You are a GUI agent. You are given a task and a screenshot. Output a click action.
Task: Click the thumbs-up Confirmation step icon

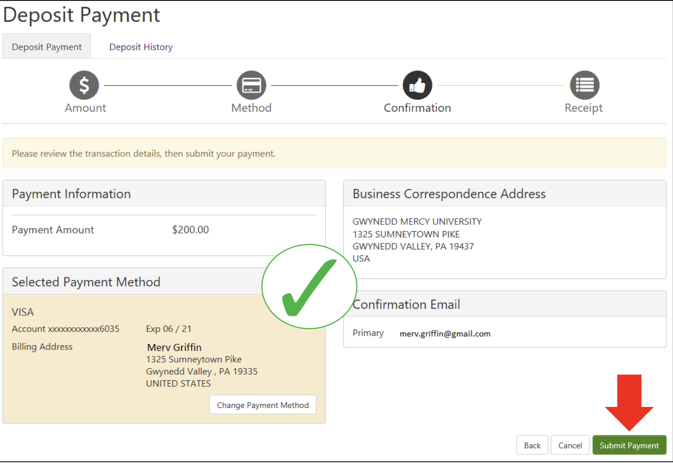[x=417, y=86]
